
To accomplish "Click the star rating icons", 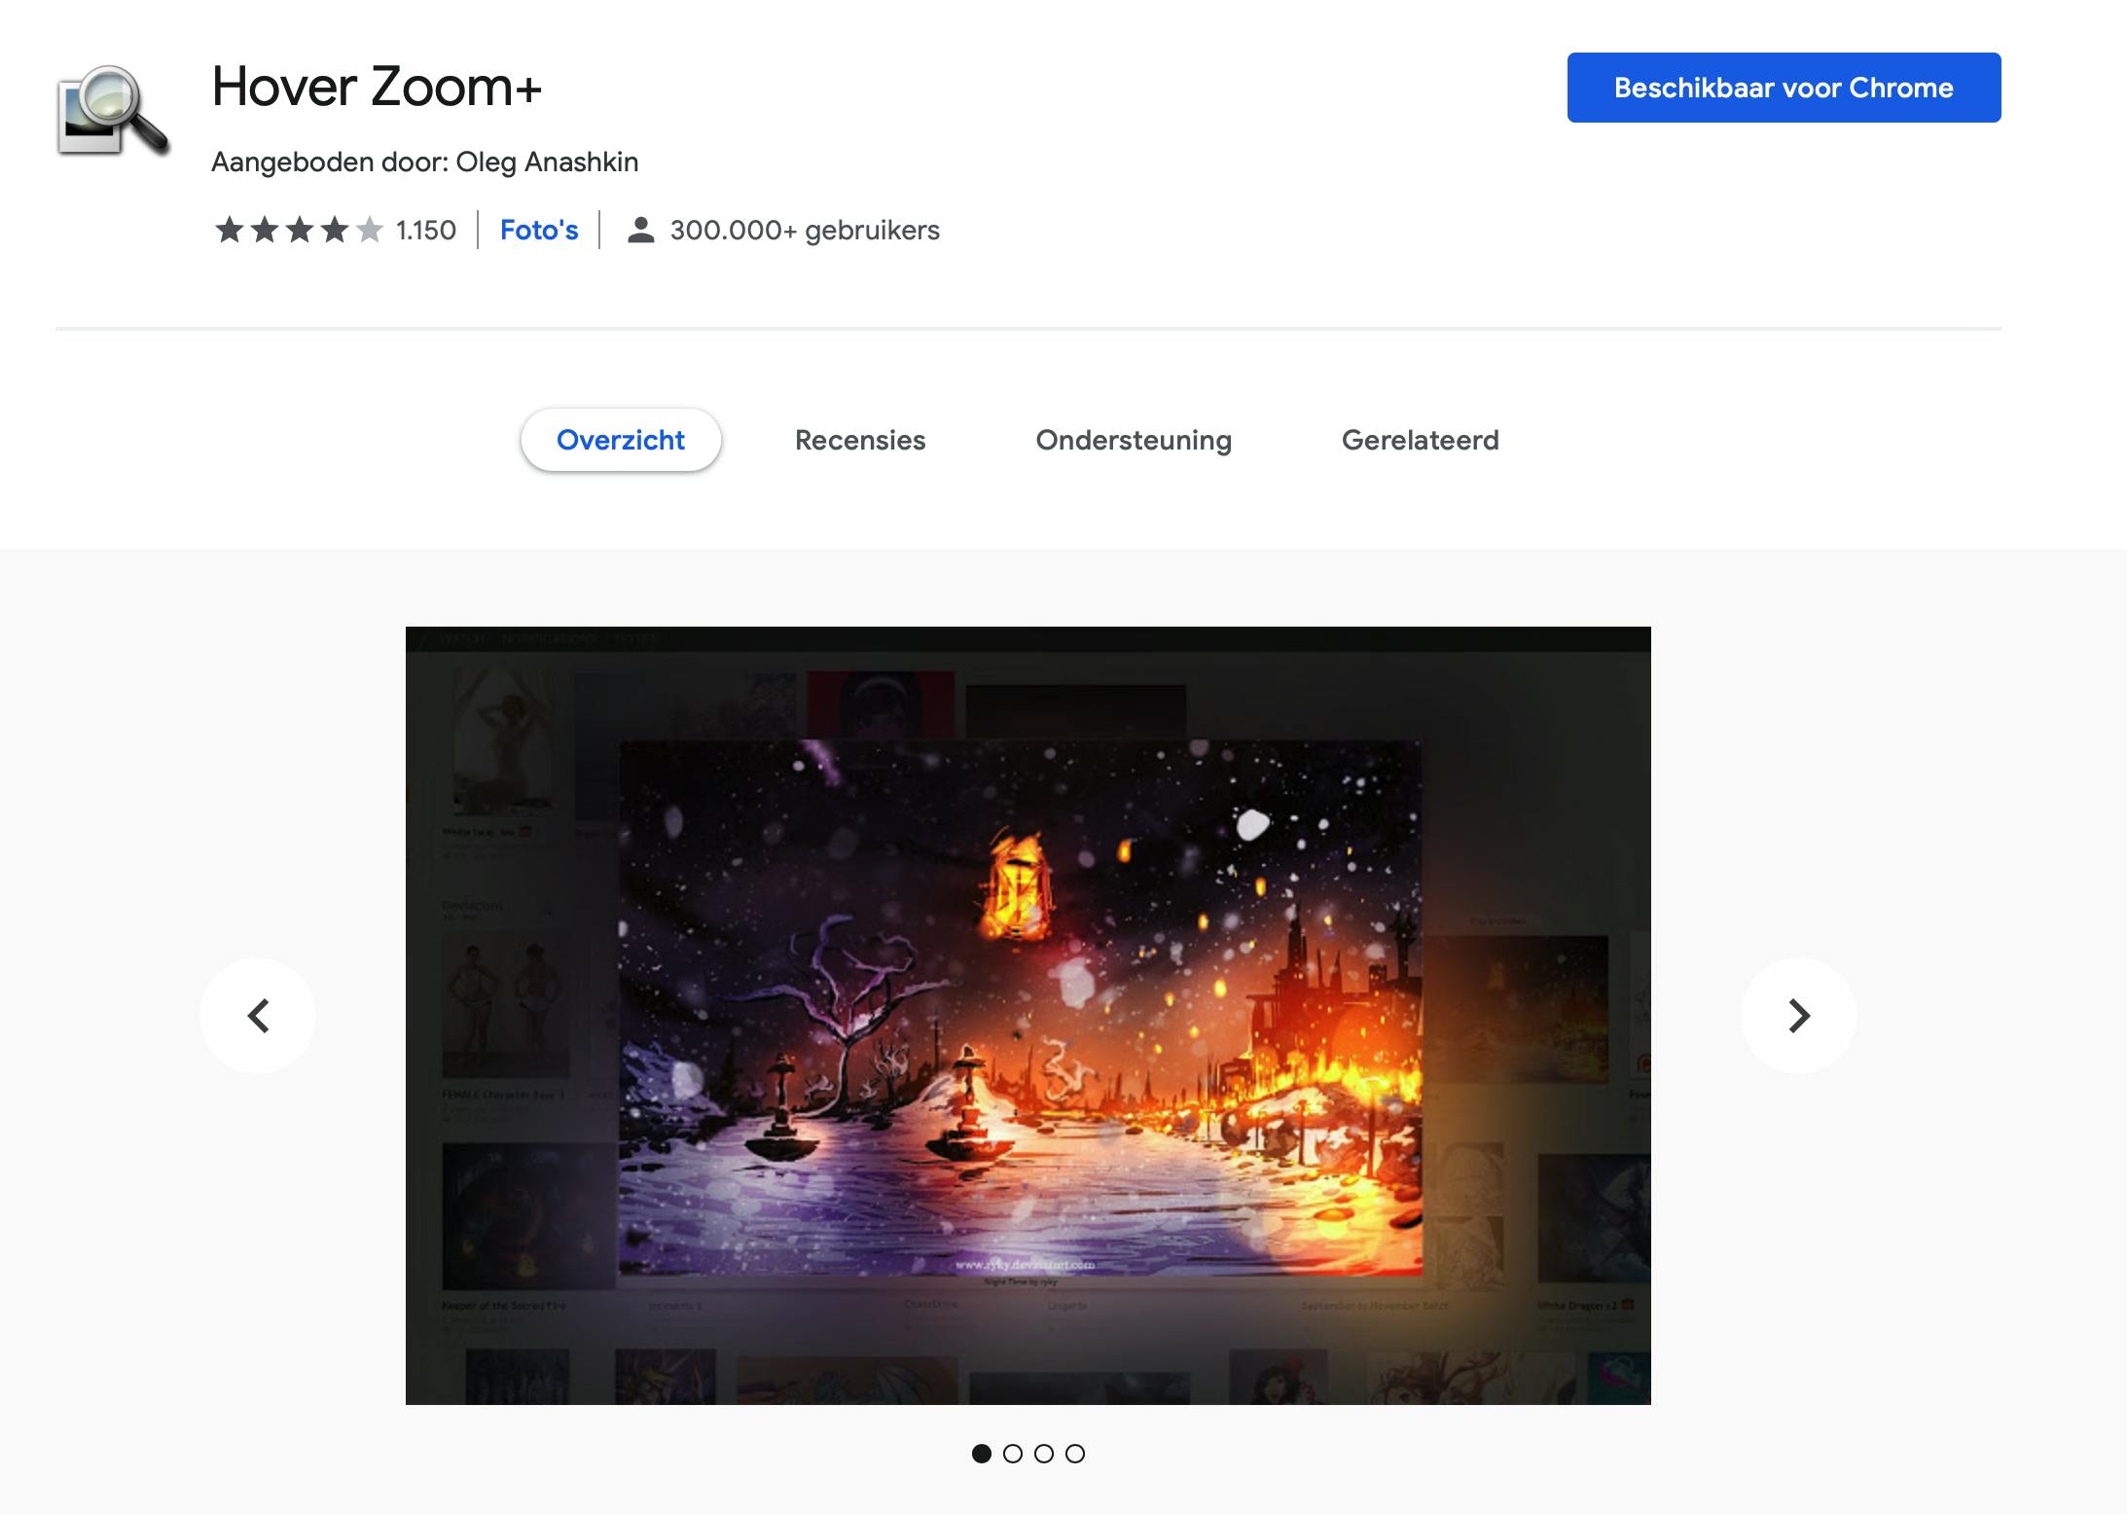I will [x=299, y=231].
